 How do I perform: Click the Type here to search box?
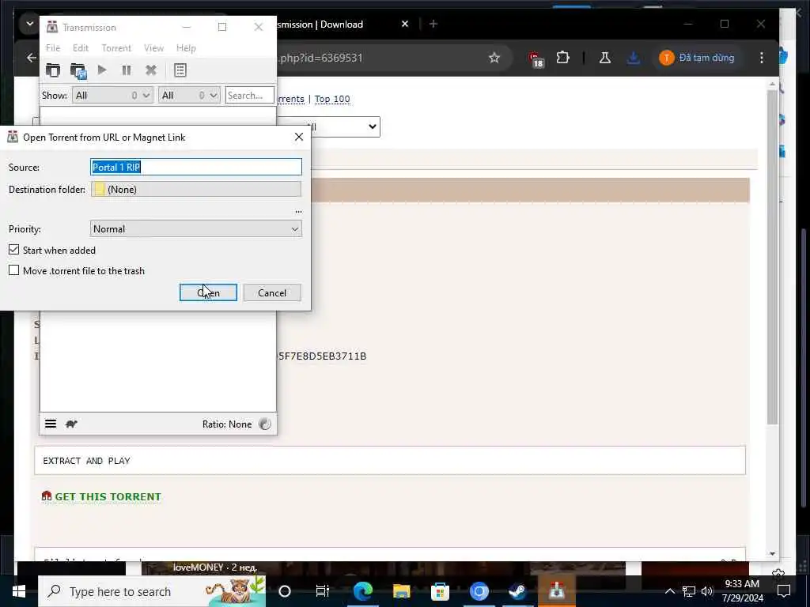click(153, 591)
